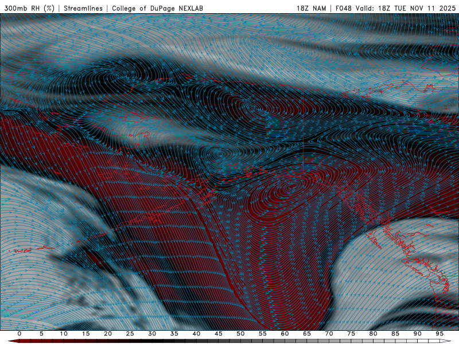Click the '300mb RH (%)' title text
The height and width of the screenshot is (344, 459).
point(29,8)
